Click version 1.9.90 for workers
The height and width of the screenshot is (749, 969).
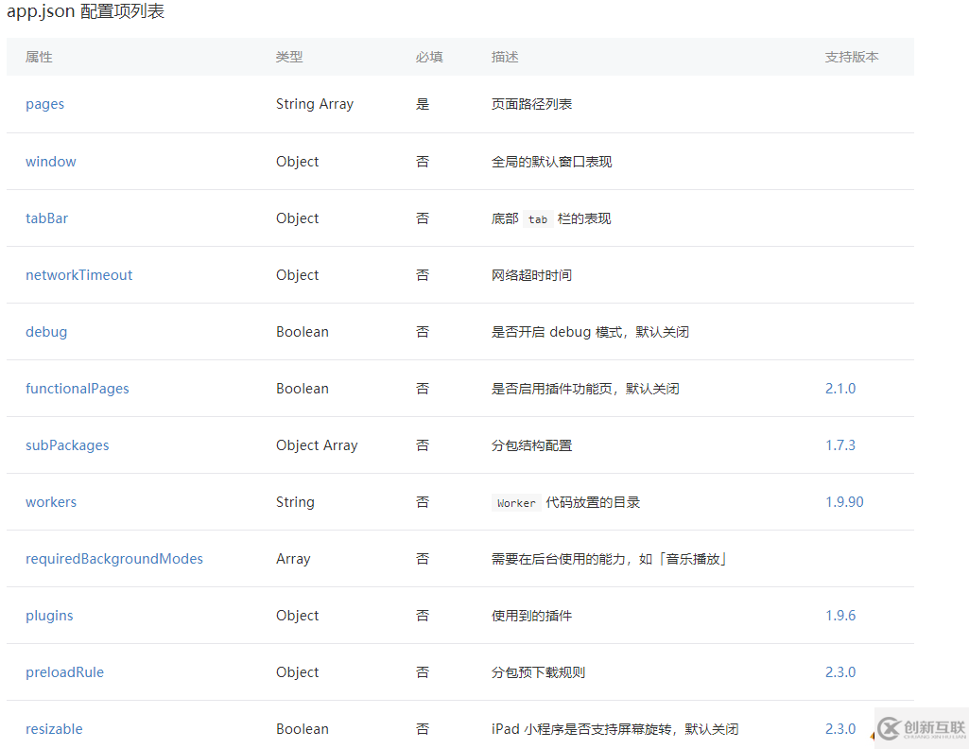pyautogui.click(x=844, y=502)
